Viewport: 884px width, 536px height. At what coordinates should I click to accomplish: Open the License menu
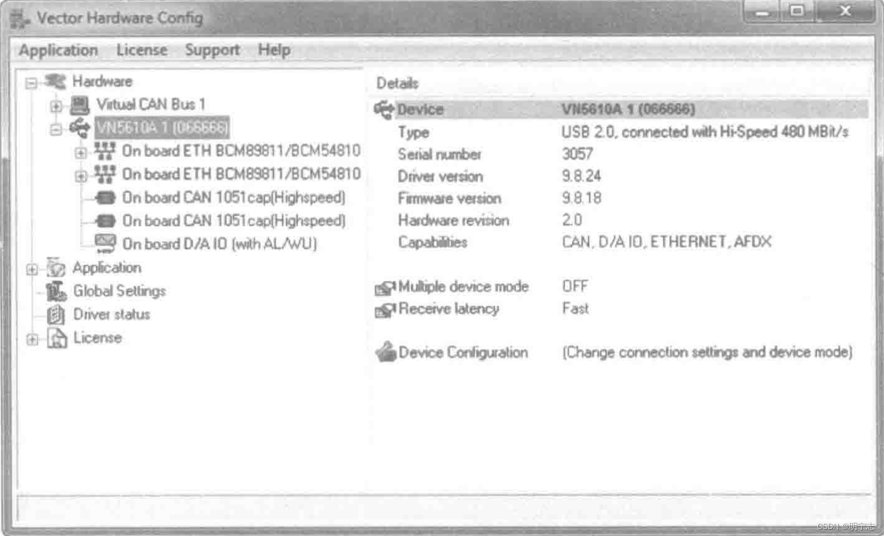tap(142, 50)
